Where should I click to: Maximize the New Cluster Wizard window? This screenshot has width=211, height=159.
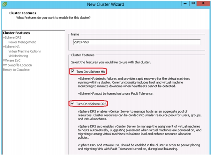coord(193,4)
